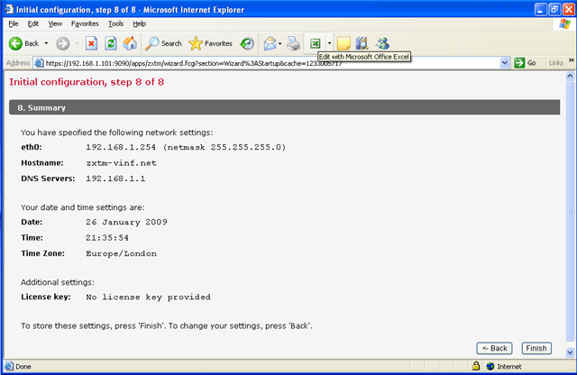Click the Go button beside address bar
This screenshot has width=577, height=375.
(x=526, y=63)
